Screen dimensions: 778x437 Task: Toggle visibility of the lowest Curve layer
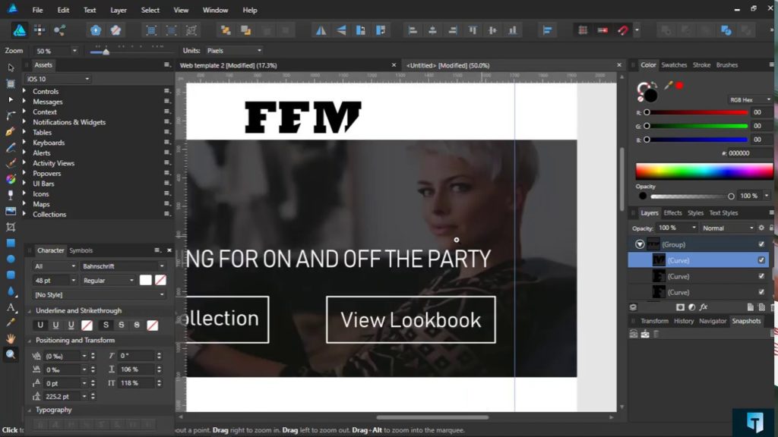point(761,292)
